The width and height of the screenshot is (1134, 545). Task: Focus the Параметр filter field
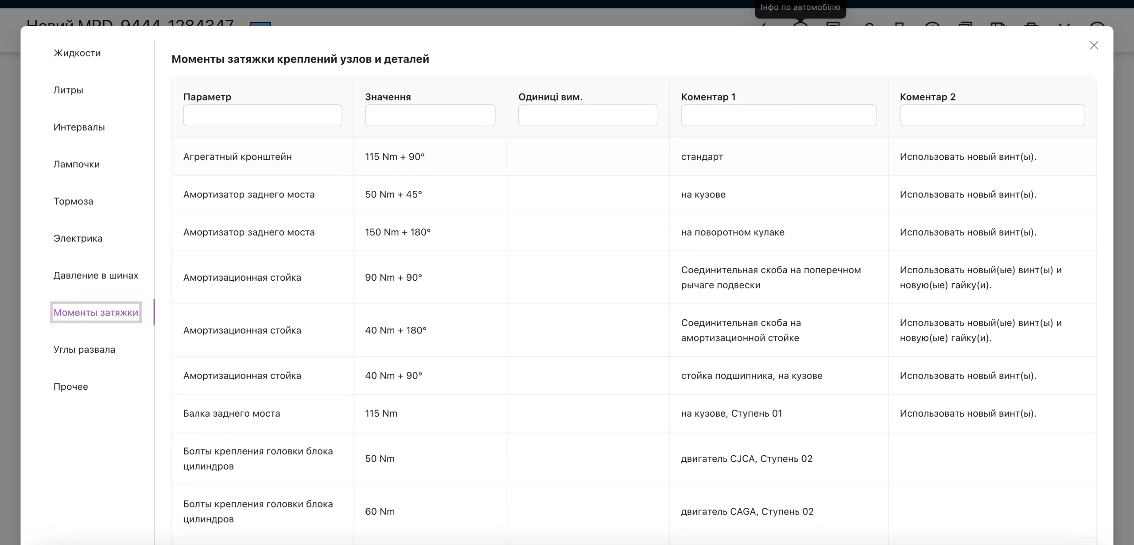pyautogui.click(x=263, y=115)
